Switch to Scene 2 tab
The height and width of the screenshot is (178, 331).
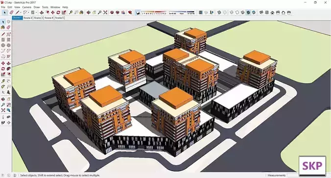coord(27,18)
